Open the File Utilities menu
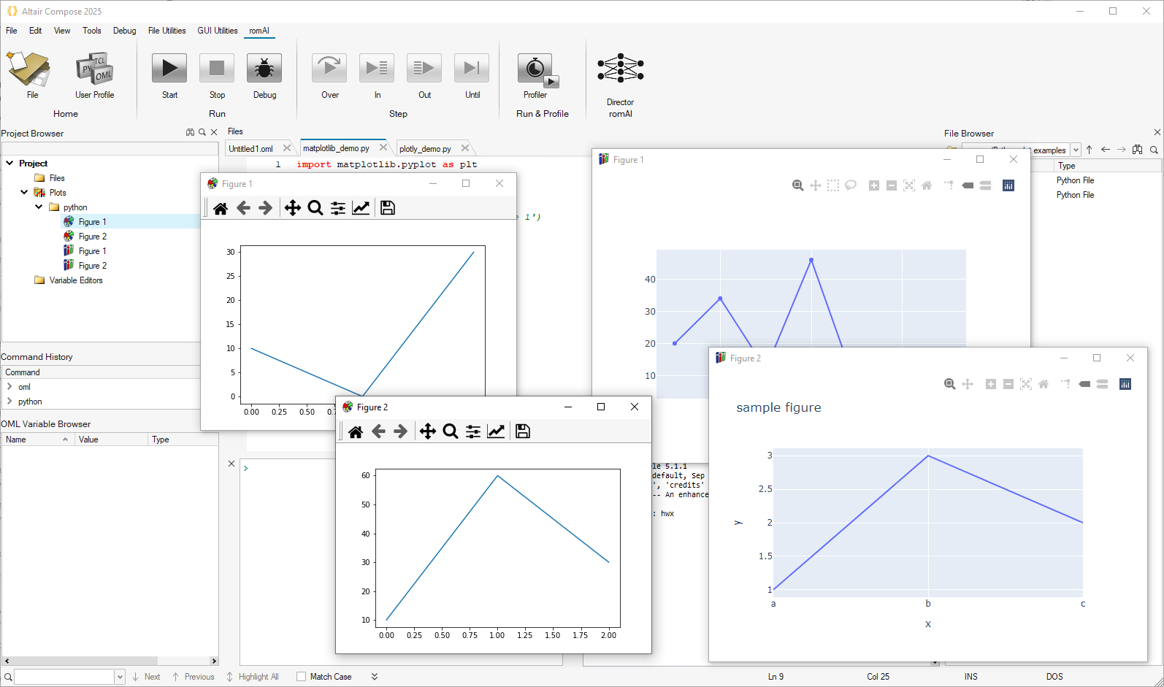Viewport: 1164px width, 687px height. pyautogui.click(x=167, y=31)
